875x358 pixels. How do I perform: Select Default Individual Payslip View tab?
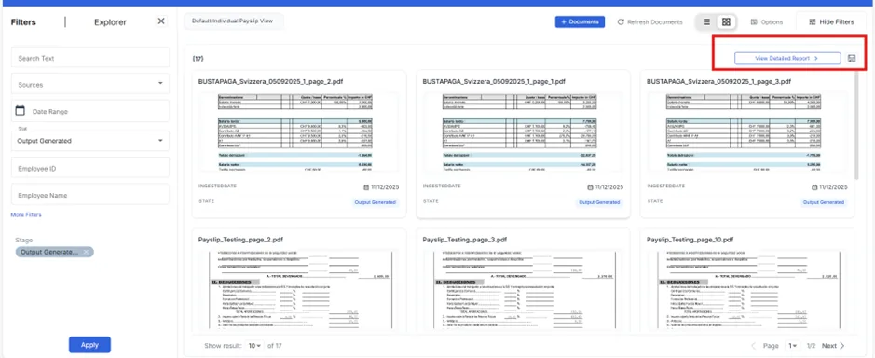[x=232, y=21]
